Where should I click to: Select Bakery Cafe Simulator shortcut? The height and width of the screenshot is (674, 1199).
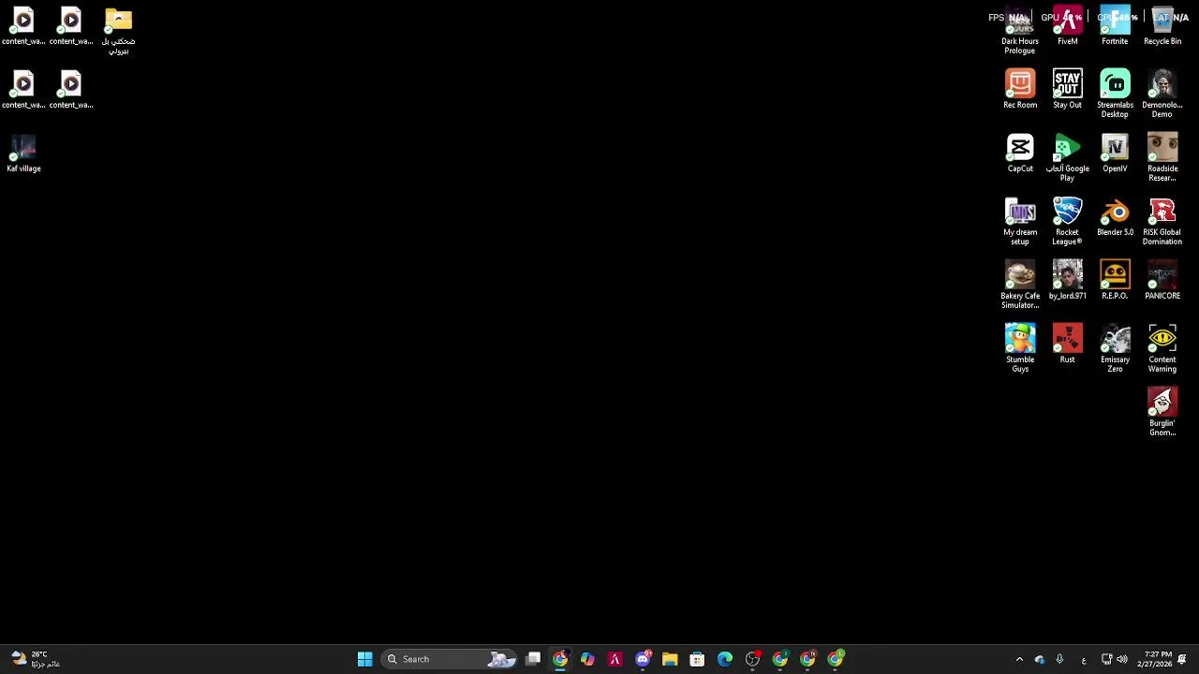pyautogui.click(x=1020, y=285)
